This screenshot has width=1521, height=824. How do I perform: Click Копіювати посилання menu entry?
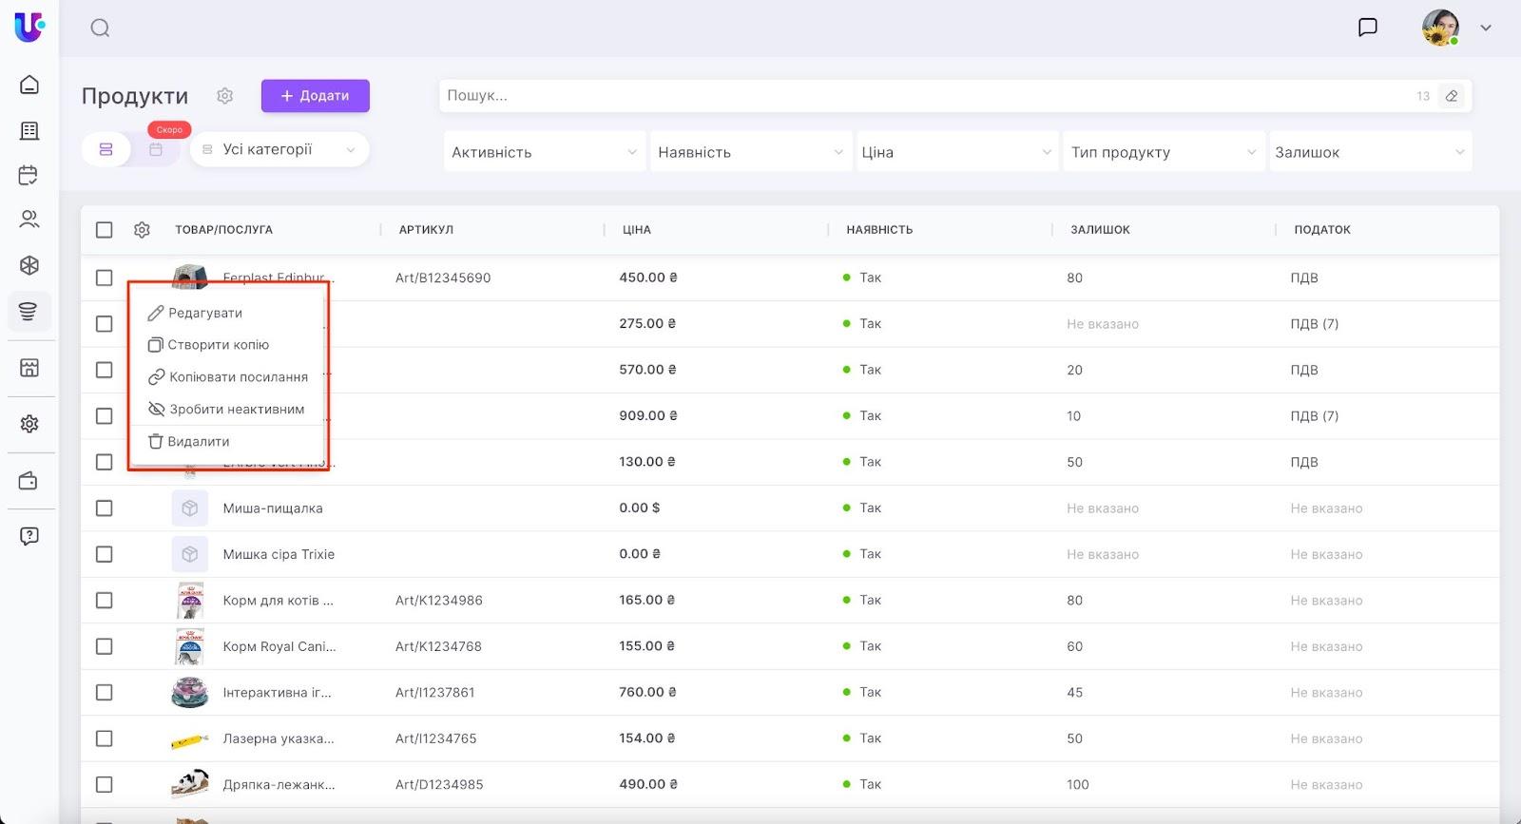238,377
